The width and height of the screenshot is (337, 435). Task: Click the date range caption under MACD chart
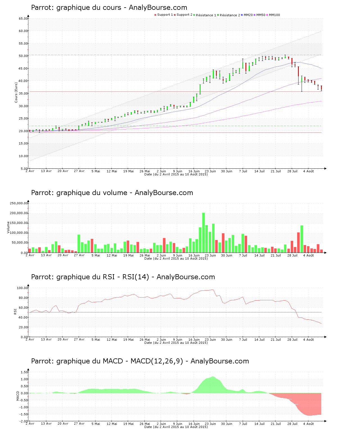(176, 427)
